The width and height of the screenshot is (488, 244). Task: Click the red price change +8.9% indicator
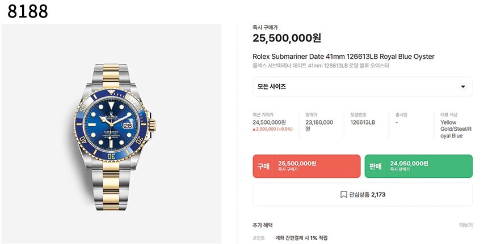(x=272, y=129)
